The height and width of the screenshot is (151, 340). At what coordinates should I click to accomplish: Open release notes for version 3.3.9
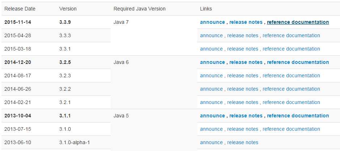click(246, 22)
